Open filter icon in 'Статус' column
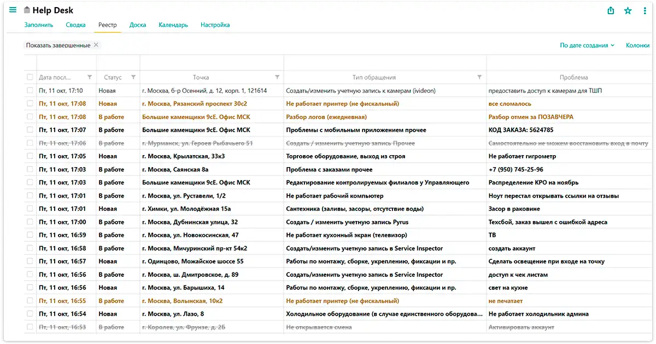This screenshot has height=344, width=656. click(133, 77)
